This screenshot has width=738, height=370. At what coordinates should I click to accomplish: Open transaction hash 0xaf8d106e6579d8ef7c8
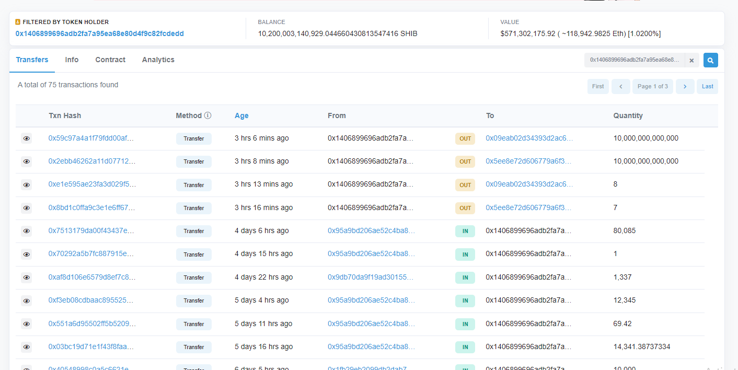[92, 277]
